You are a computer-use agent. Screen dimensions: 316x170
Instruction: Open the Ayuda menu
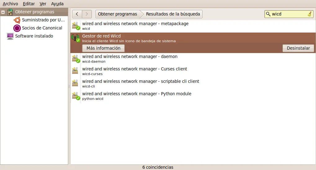(x=57, y=4)
